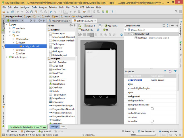The image size is (184, 138).
Task: Expand the Gradle Scripts tree node
Action: tap(7, 57)
